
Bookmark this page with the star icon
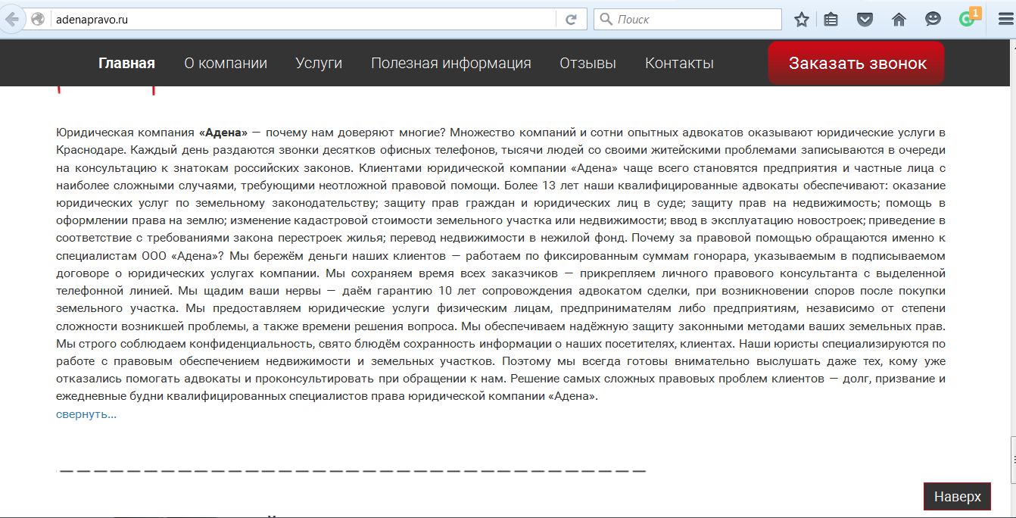802,20
